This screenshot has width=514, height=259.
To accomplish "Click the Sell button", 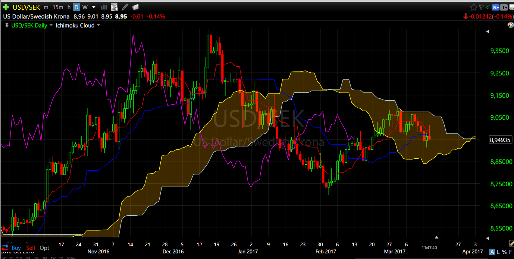I will 31,248.
